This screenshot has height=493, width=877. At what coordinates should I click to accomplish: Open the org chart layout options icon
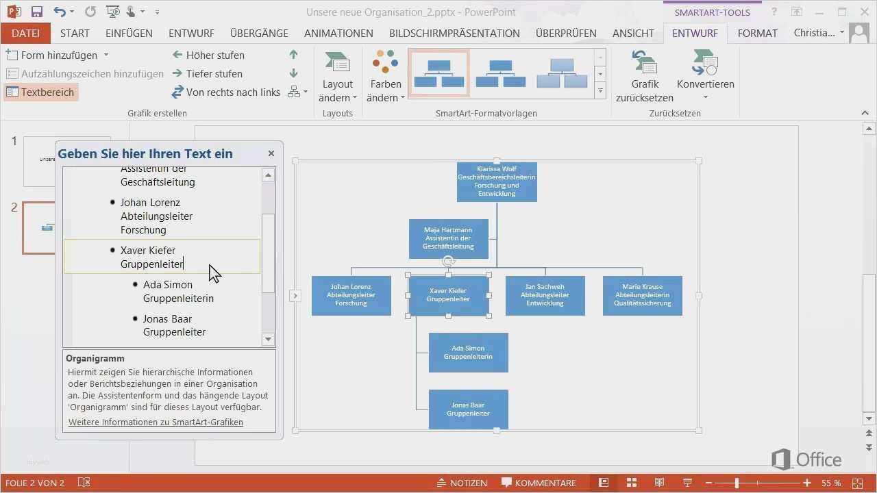click(x=297, y=92)
